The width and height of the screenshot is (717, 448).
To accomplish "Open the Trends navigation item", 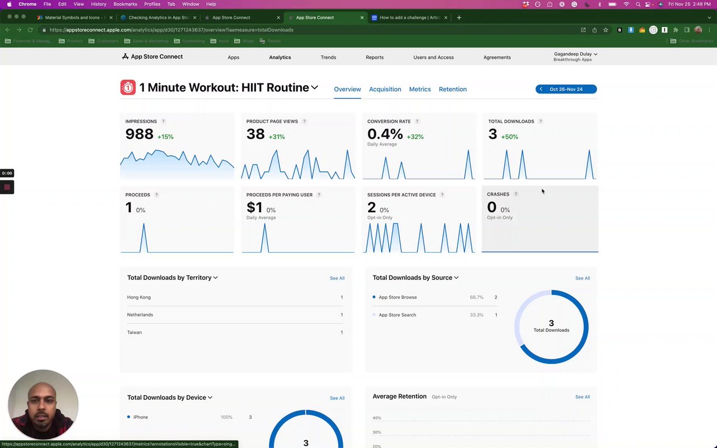I will pos(328,57).
